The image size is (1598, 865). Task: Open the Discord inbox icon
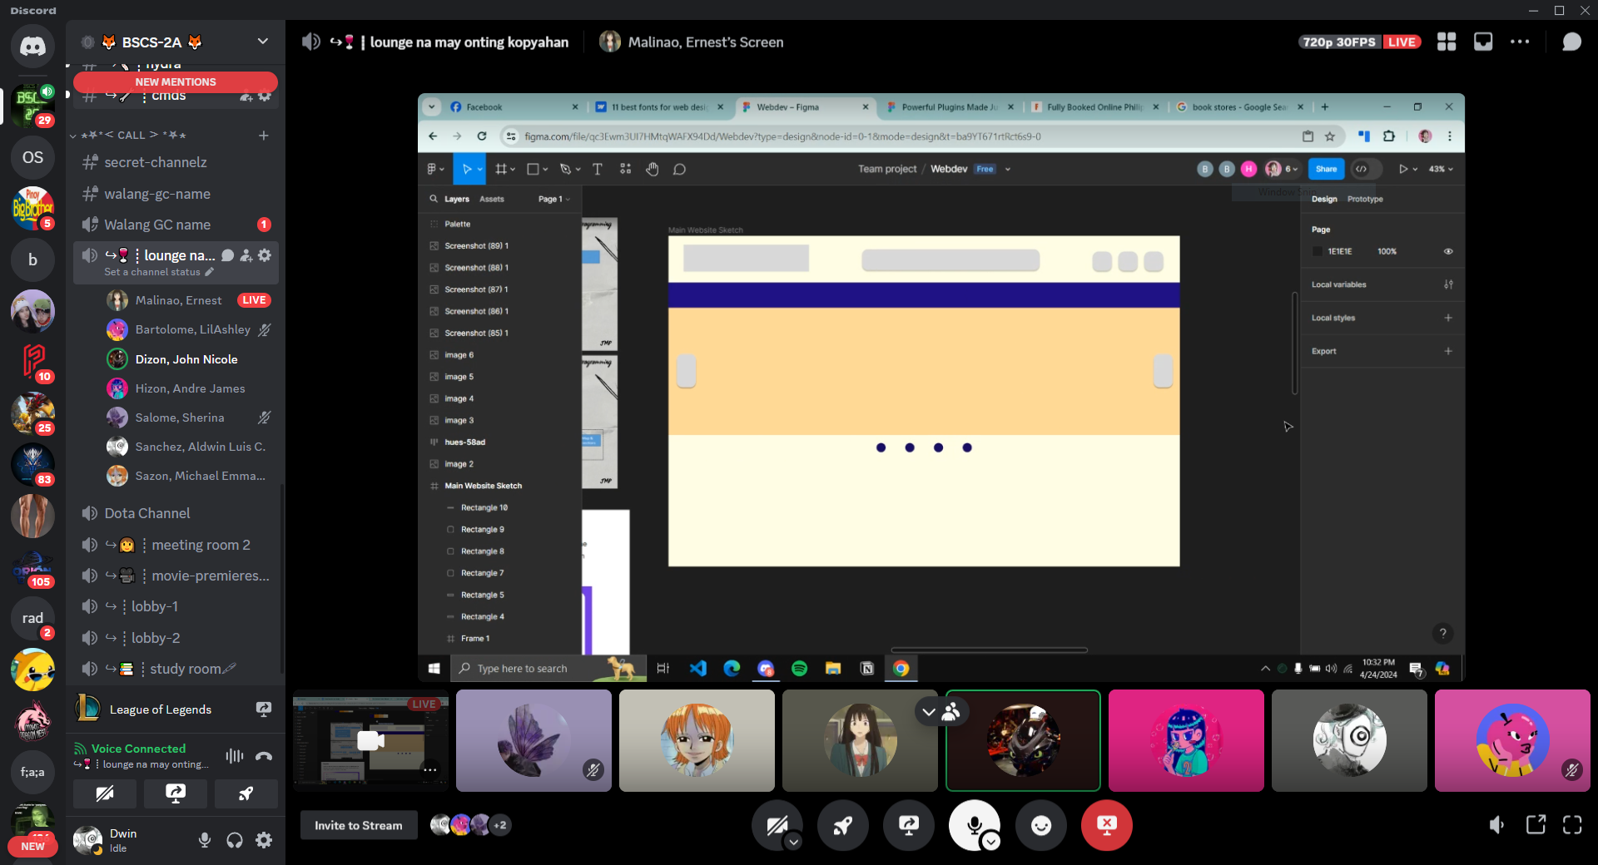(x=1483, y=42)
